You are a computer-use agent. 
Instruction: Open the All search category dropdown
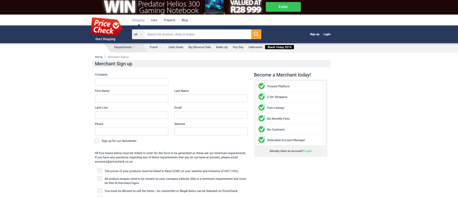pos(138,34)
